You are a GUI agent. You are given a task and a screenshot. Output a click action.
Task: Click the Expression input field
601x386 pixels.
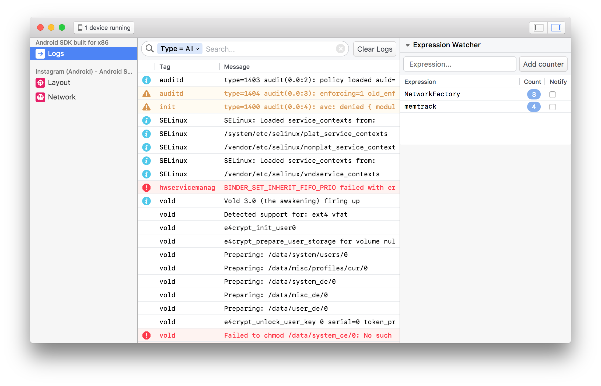click(x=460, y=64)
